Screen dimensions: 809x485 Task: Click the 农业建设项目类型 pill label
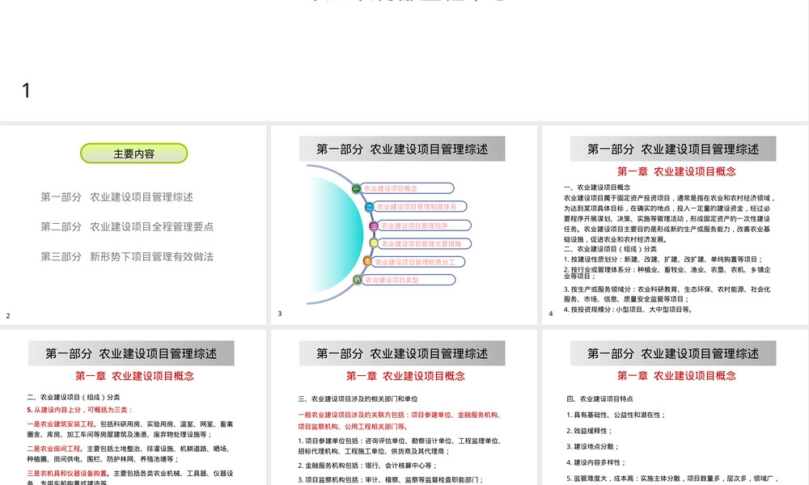pyautogui.click(x=409, y=280)
